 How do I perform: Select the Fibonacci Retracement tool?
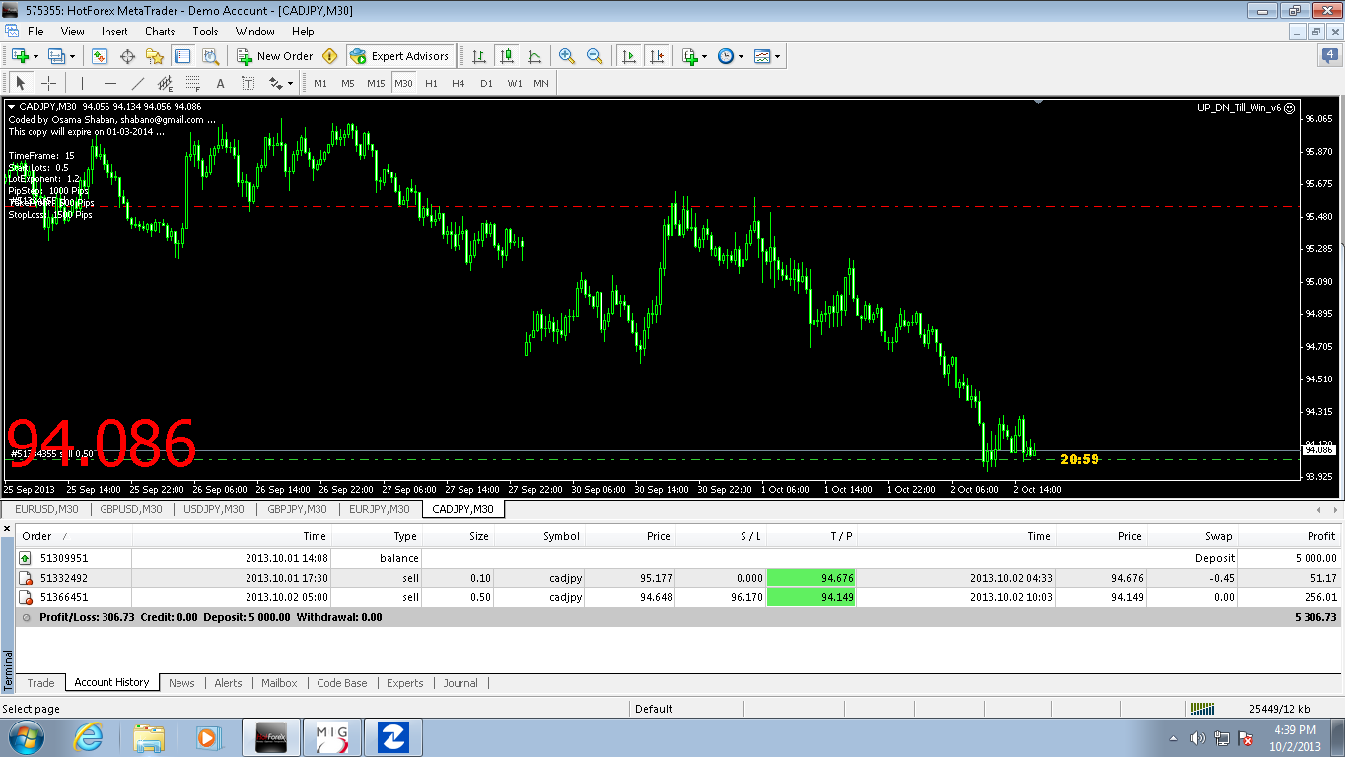click(x=192, y=83)
